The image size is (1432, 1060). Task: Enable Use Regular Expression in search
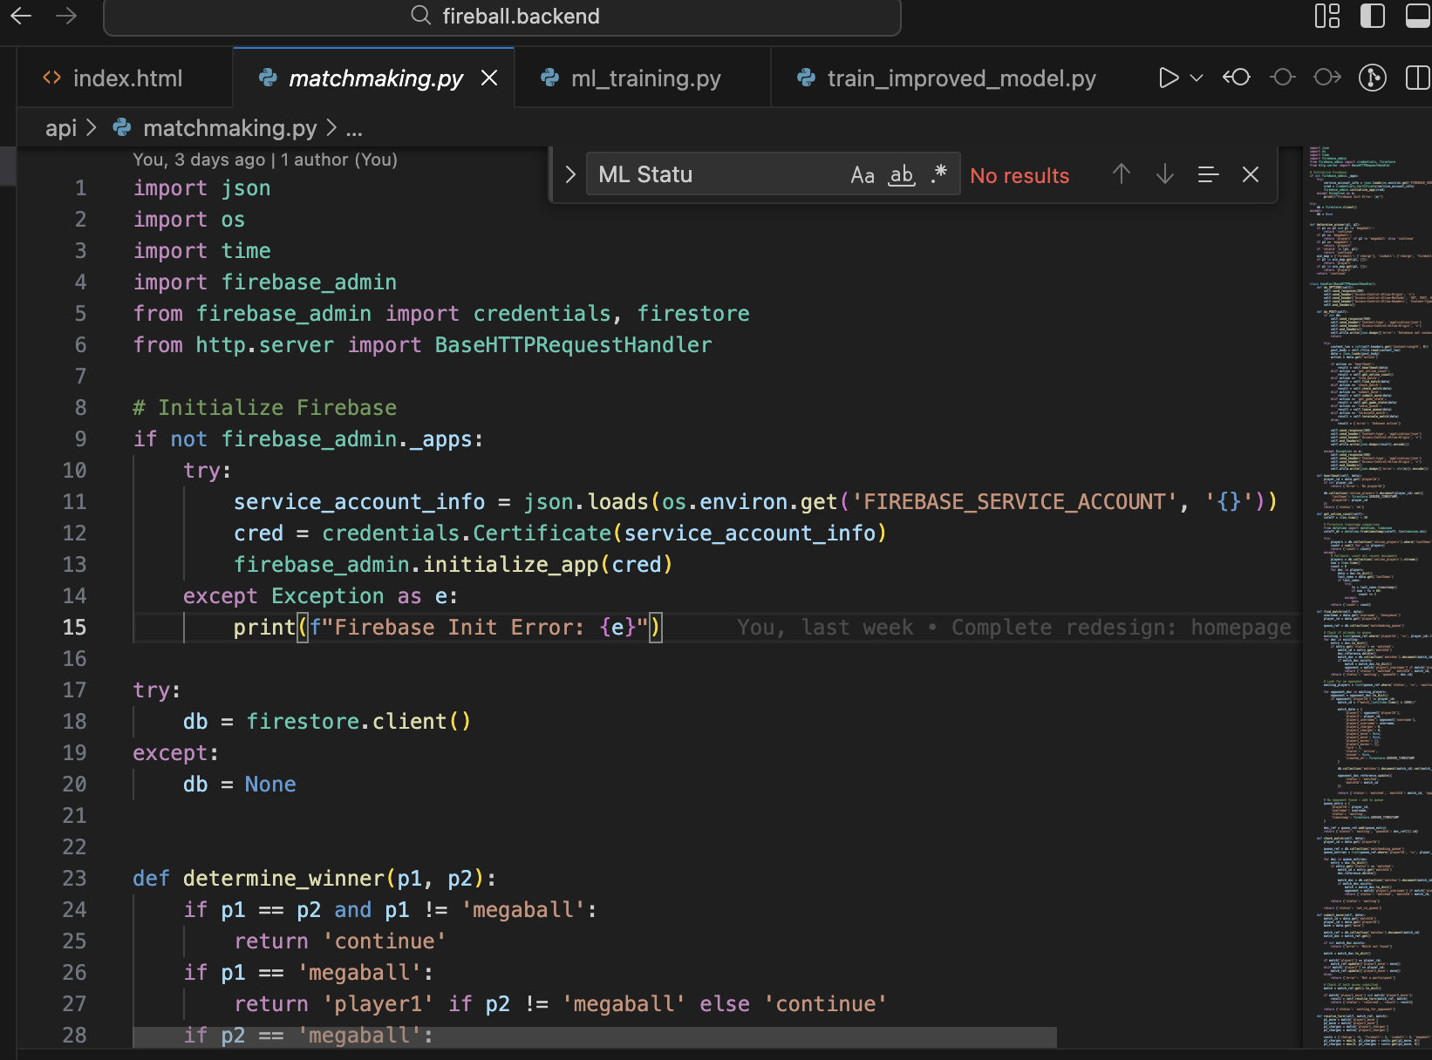pos(938,174)
